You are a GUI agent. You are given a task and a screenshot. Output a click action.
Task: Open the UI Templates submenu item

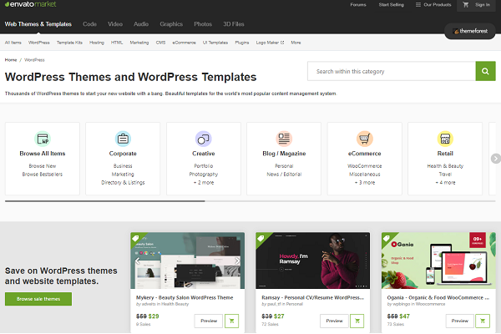pos(215,43)
